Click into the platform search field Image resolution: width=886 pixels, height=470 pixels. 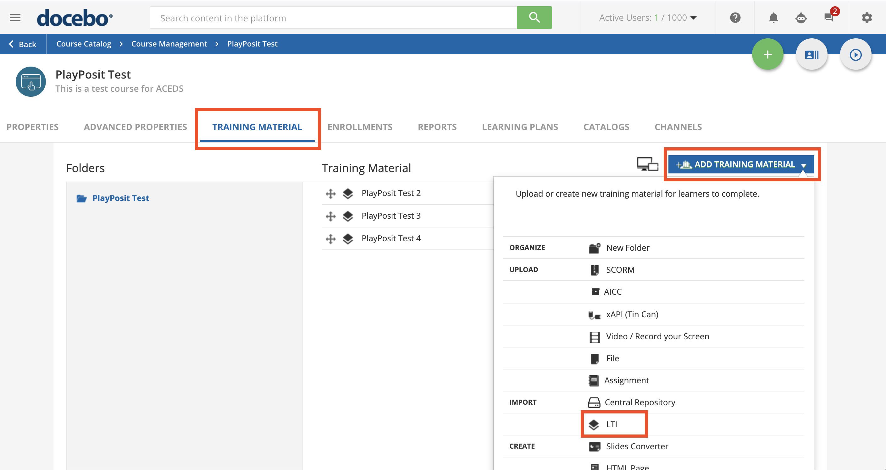click(333, 18)
